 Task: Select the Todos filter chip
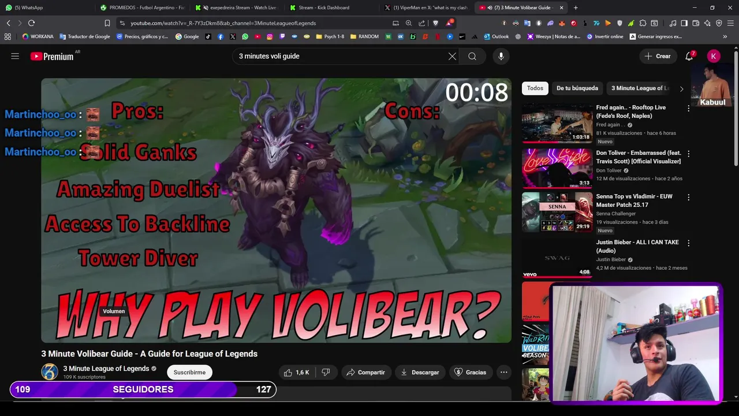pos(535,88)
